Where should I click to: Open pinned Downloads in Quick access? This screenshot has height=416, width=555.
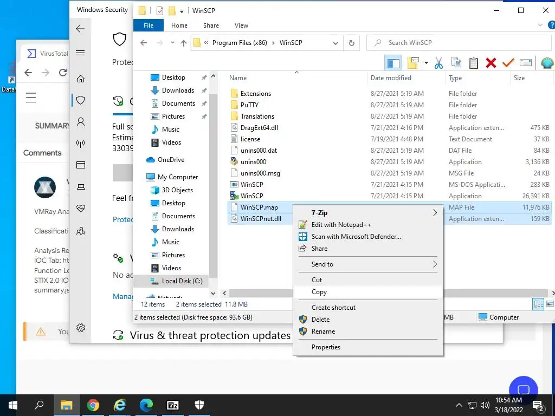[178, 90]
